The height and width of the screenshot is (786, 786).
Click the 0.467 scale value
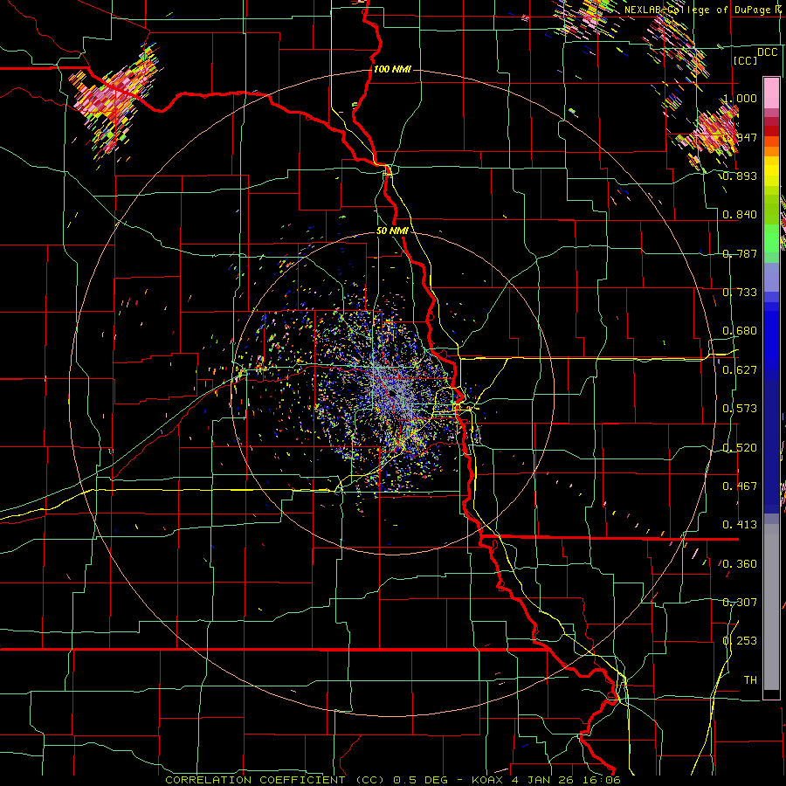740,486
